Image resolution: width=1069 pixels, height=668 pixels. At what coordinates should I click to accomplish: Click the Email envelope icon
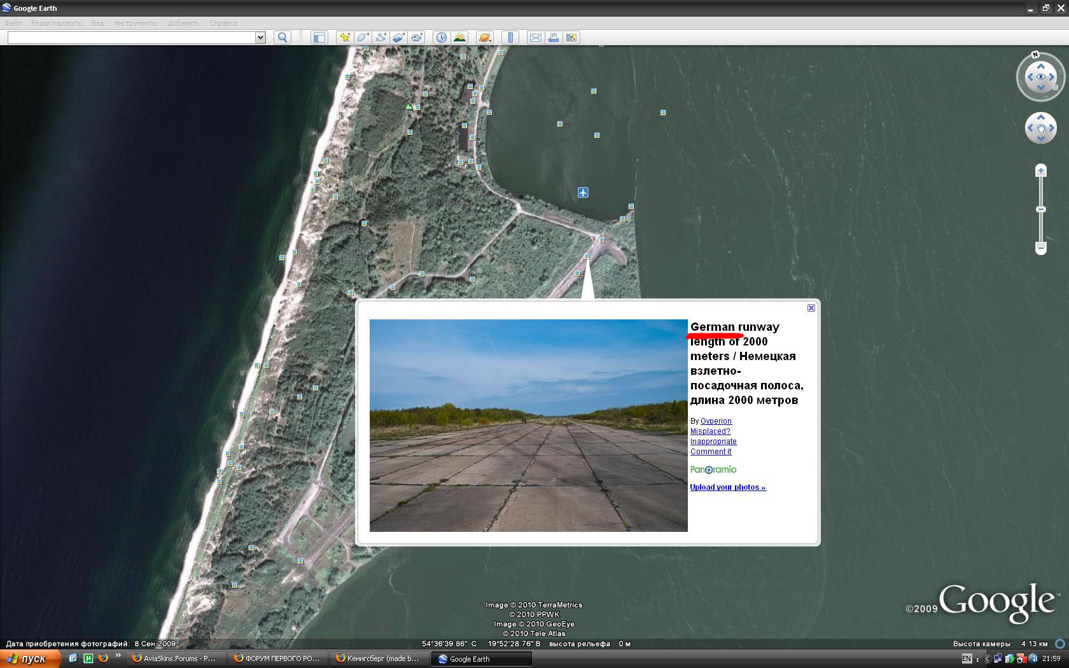(x=535, y=38)
